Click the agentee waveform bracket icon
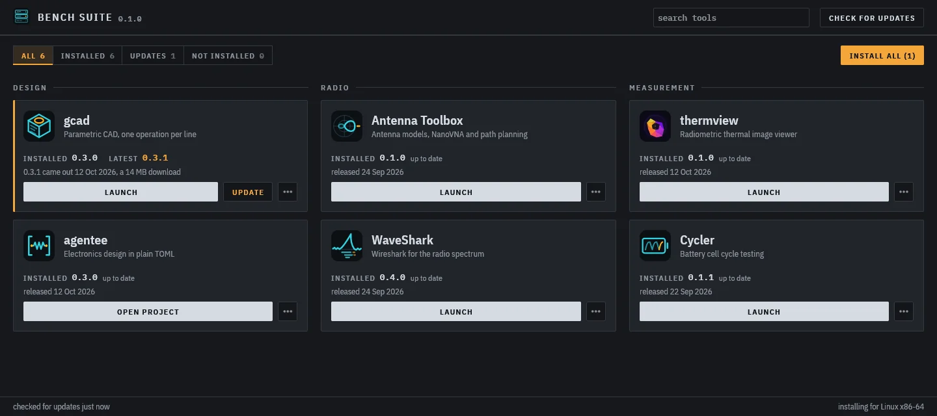 point(39,246)
